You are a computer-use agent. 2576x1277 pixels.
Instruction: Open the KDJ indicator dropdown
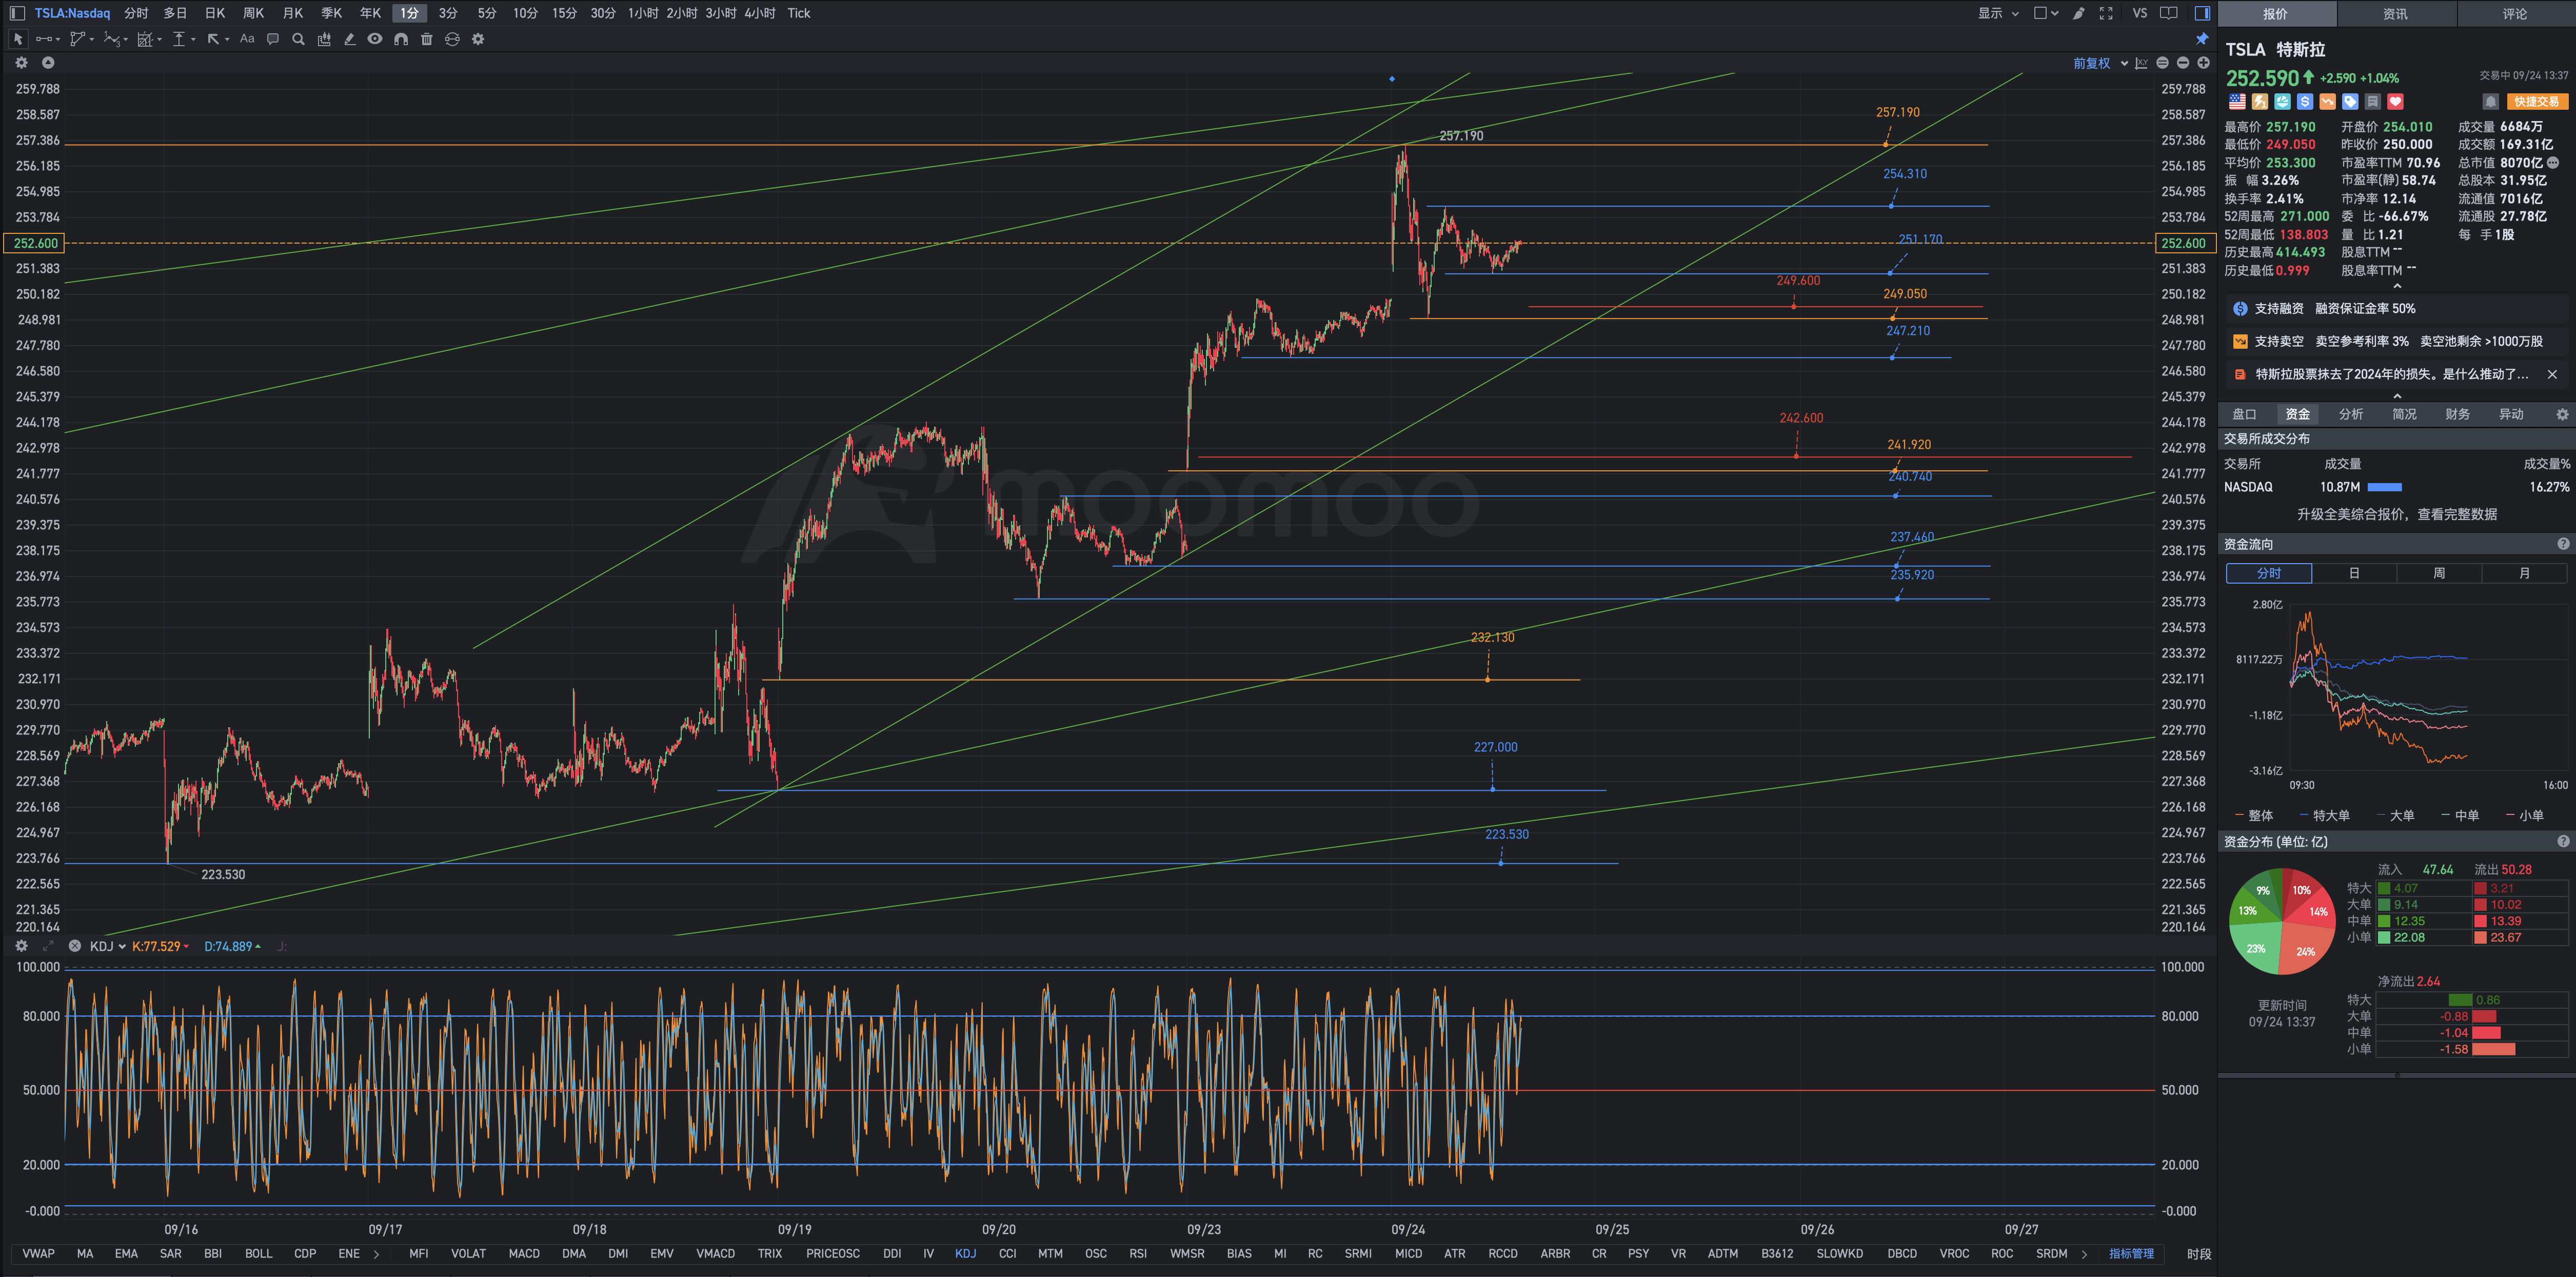tap(108, 946)
